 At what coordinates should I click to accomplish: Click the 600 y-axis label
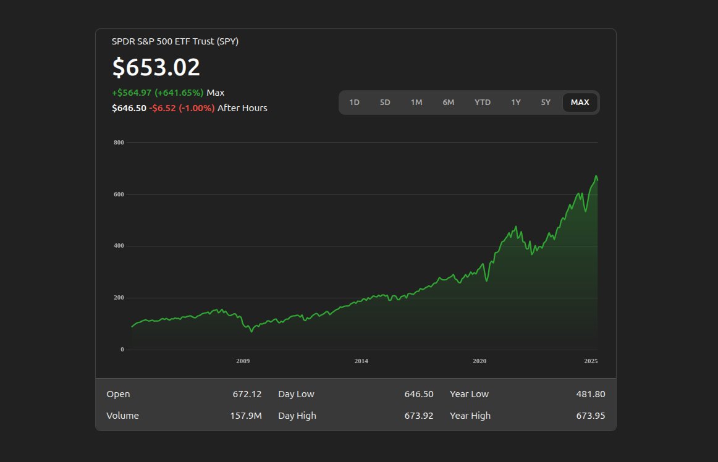click(x=119, y=194)
